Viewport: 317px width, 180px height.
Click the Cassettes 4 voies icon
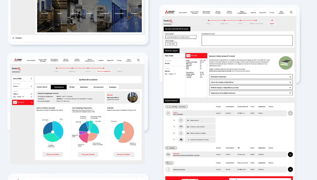pos(181,127)
